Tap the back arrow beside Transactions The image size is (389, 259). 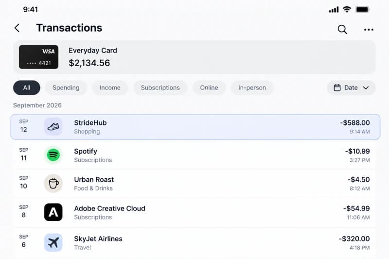coord(17,28)
